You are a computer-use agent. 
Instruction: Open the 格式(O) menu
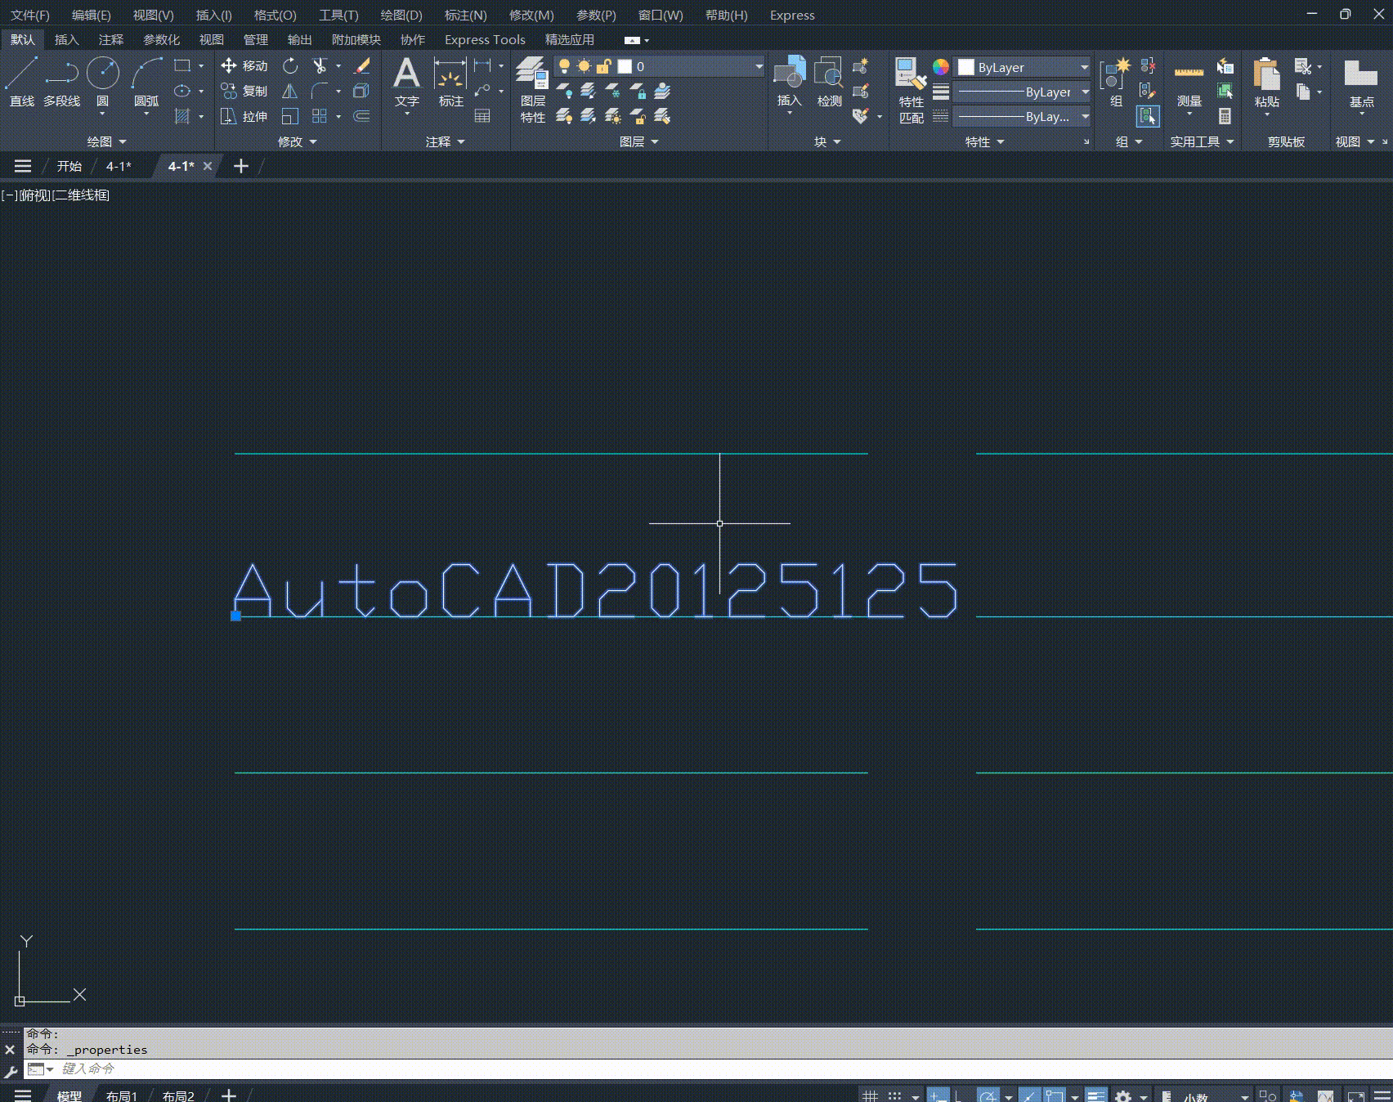[275, 15]
